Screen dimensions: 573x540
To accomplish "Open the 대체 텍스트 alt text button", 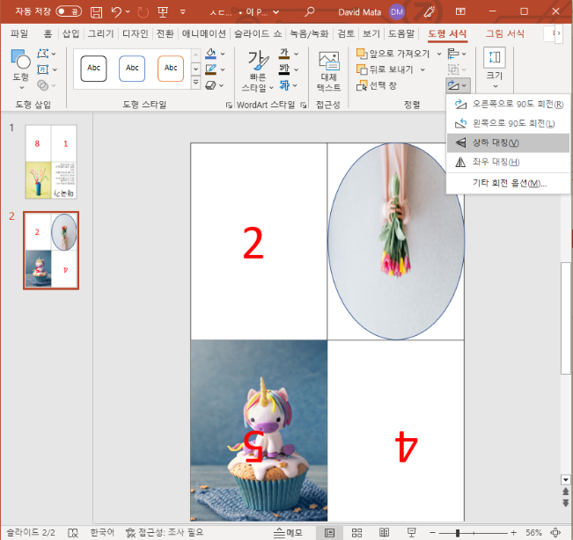I will click(328, 71).
